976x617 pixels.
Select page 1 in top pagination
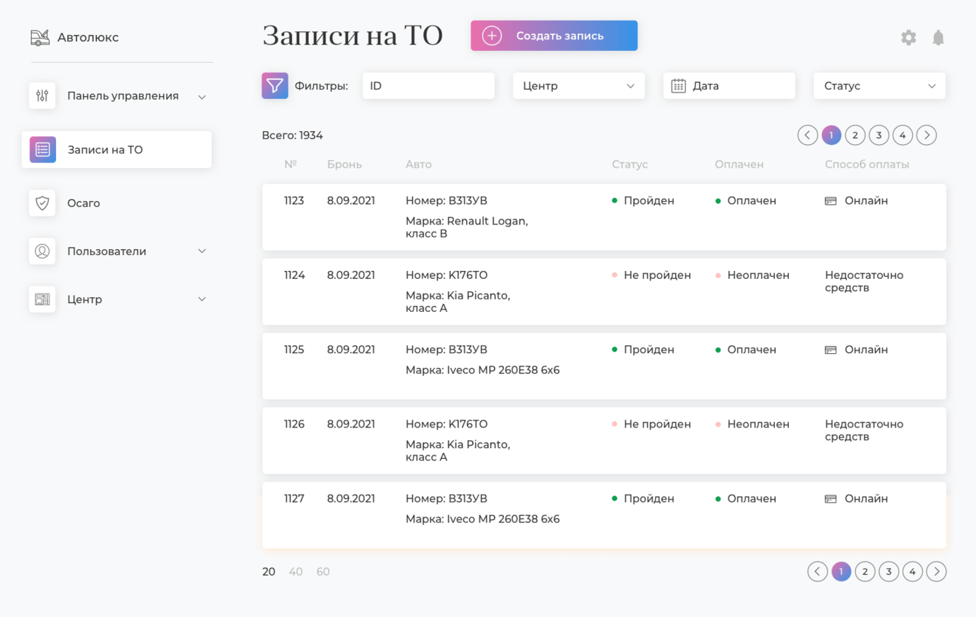831,135
